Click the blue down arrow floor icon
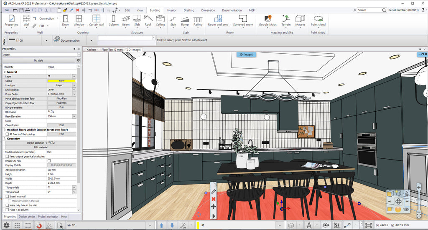The width and height of the screenshot is (428, 230). pos(172,225)
